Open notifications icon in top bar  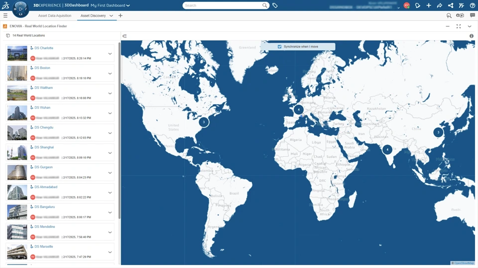(418, 5)
